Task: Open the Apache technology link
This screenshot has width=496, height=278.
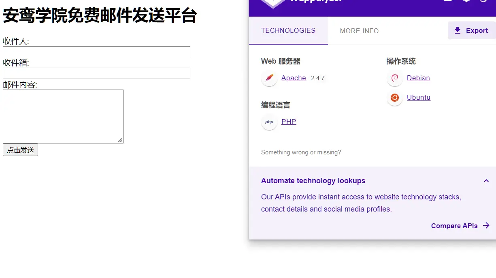Action: (x=294, y=78)
